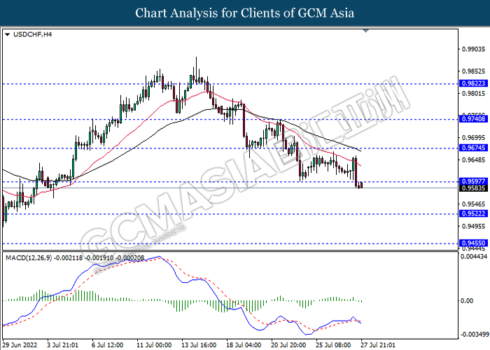Click the 3 Jul 21:01 time label
The width and height of the screenshot is (490, 350).
tap(62, 345)
